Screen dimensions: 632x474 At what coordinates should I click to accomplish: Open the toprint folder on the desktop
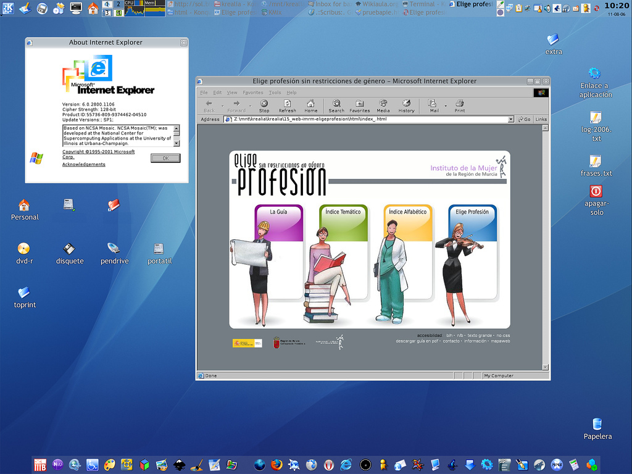coord(25,297)
